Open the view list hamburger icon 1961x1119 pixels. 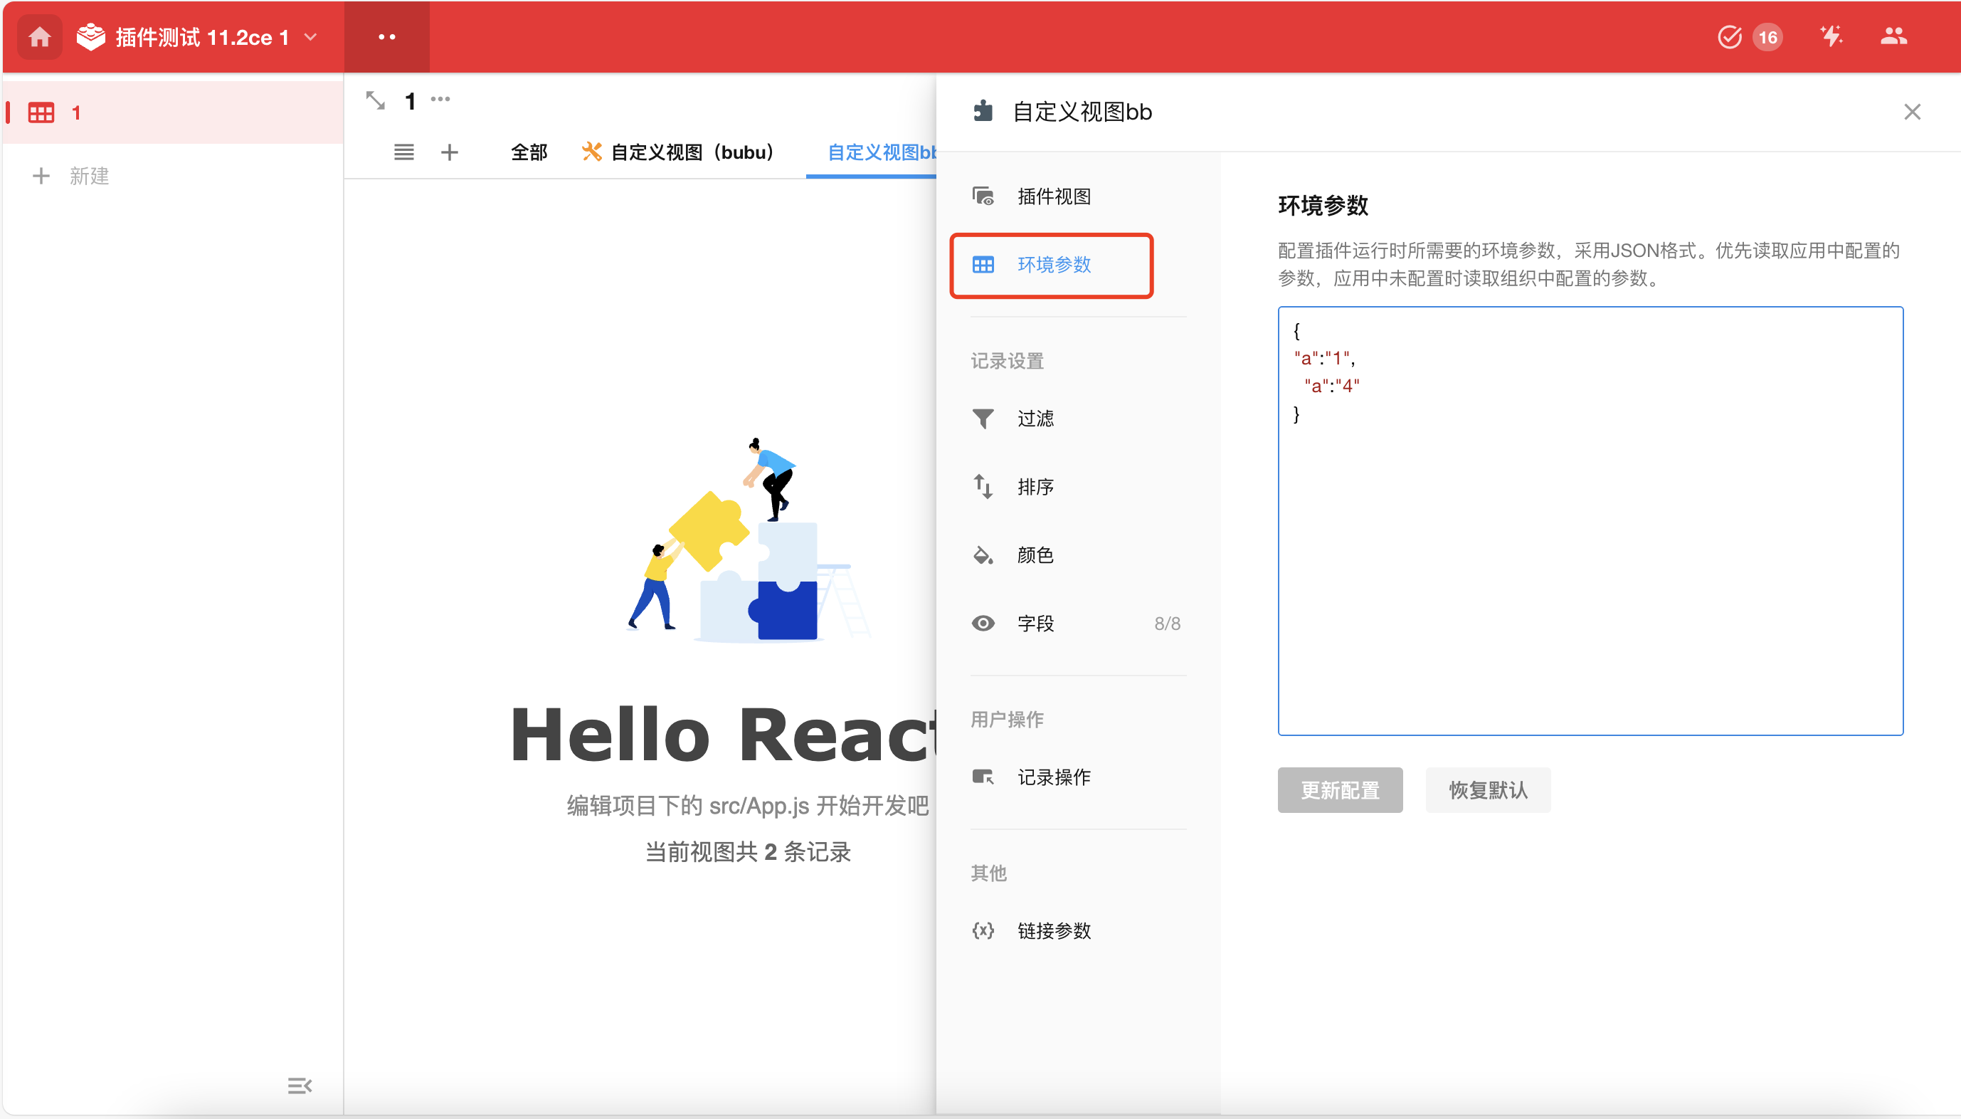403,152
